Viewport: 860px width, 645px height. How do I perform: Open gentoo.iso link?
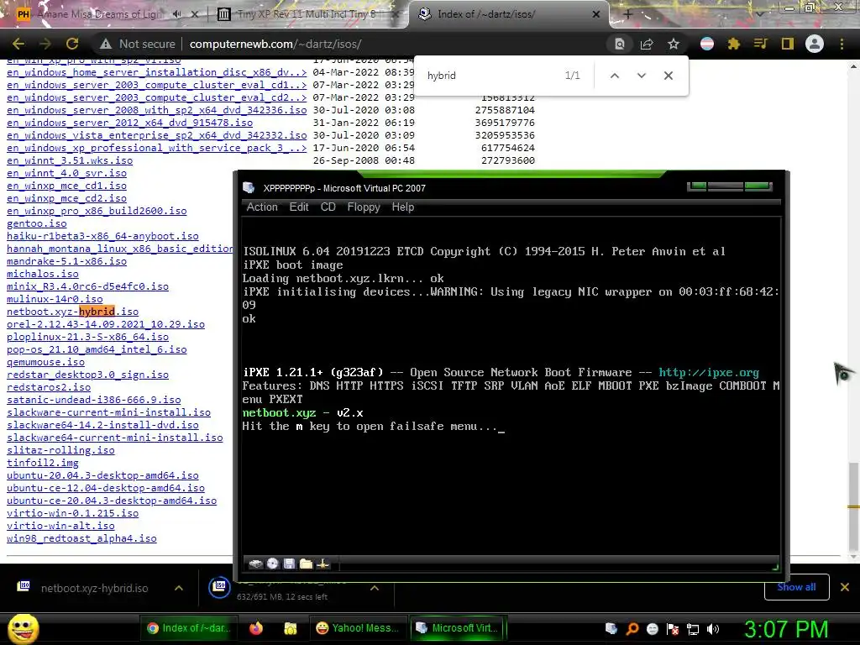pyautogui.click(x=37, y=223)
